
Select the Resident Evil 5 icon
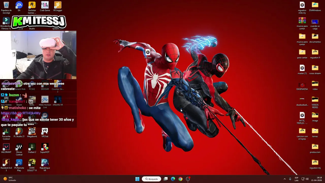[x=6, y=165]
